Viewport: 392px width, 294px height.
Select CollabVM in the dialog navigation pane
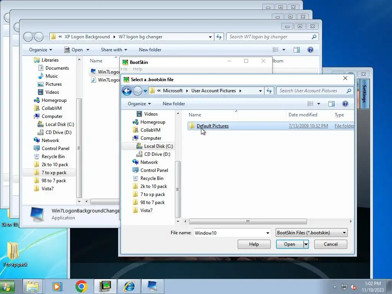tap(150, 130)
